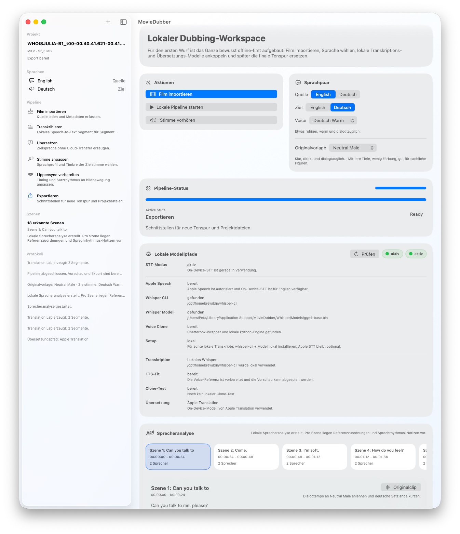The width and height of the screenshot is (460, 534).
Task: Click the Exportieren share icon in sidebar
Action: (30, 196)
